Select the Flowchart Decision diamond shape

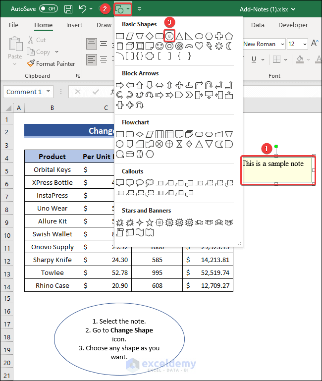coord(140,134)
